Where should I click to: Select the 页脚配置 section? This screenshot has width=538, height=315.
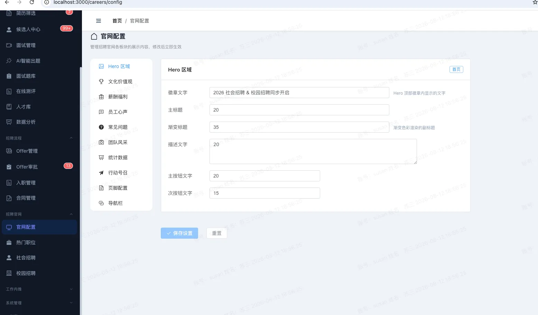click(121, 188)
